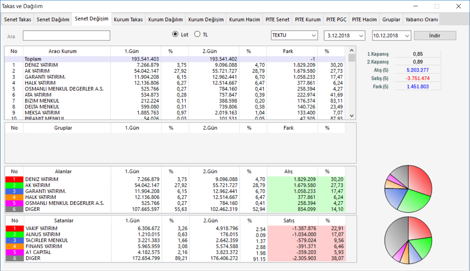Click red swatch 1 for VAKIF YATIRIM
Viewport: 470px width, 271px height.
[14, 228]
